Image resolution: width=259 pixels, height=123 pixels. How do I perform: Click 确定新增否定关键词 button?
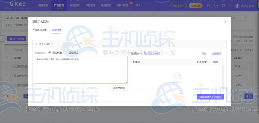pos(210,97)
